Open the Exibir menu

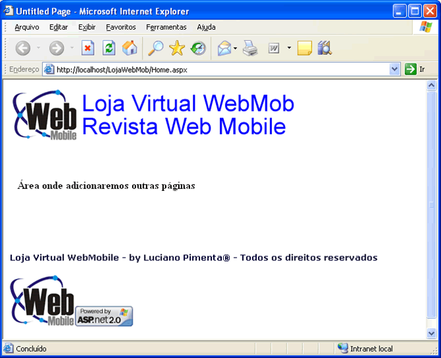pos(87,27)
